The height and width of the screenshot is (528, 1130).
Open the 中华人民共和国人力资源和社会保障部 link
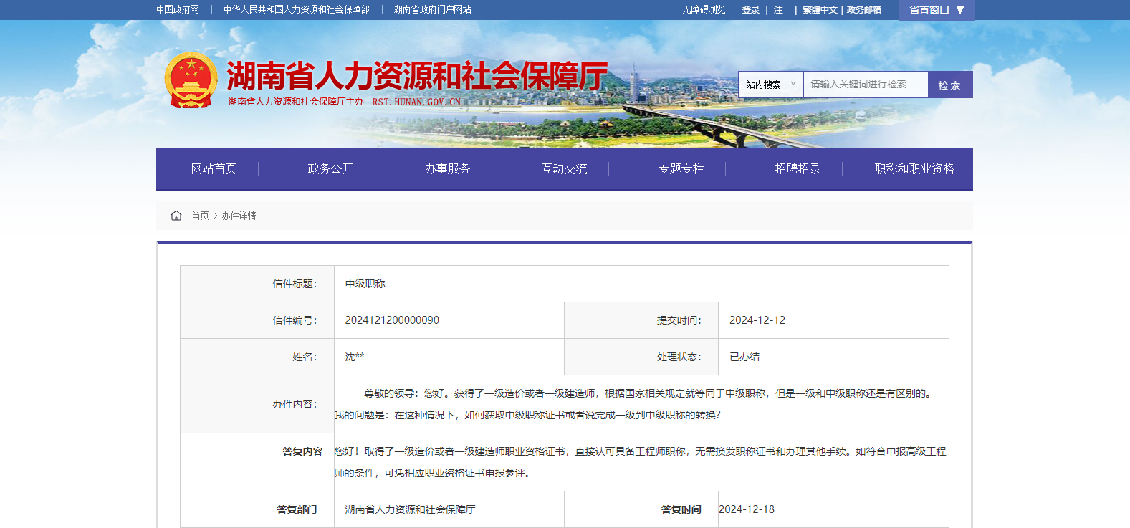[x=296, y=9]
